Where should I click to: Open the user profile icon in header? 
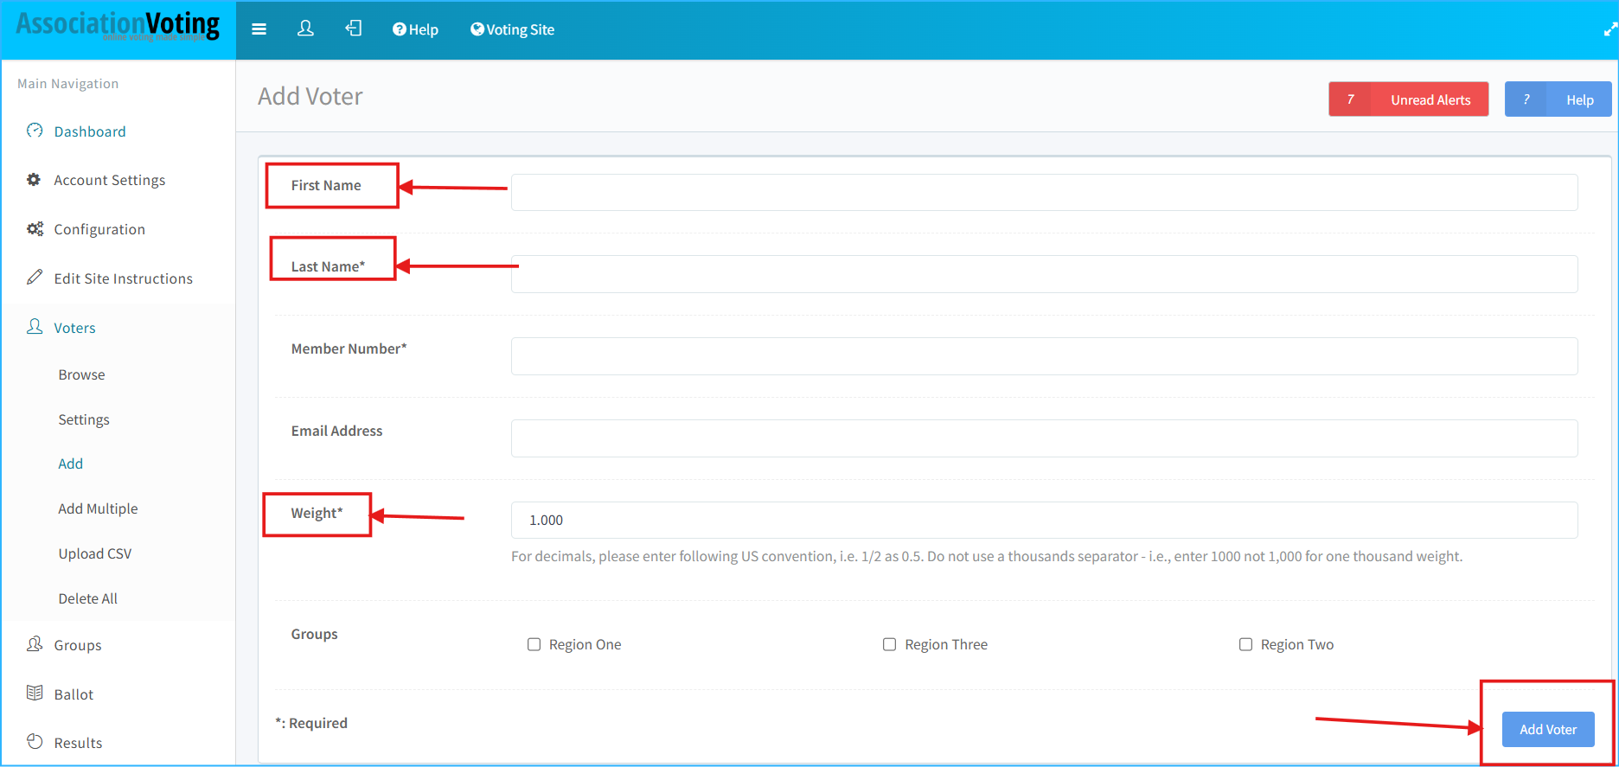pyautogui.click(x=305, y=29)
